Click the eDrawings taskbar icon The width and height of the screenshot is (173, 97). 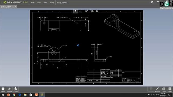point(42,95)
